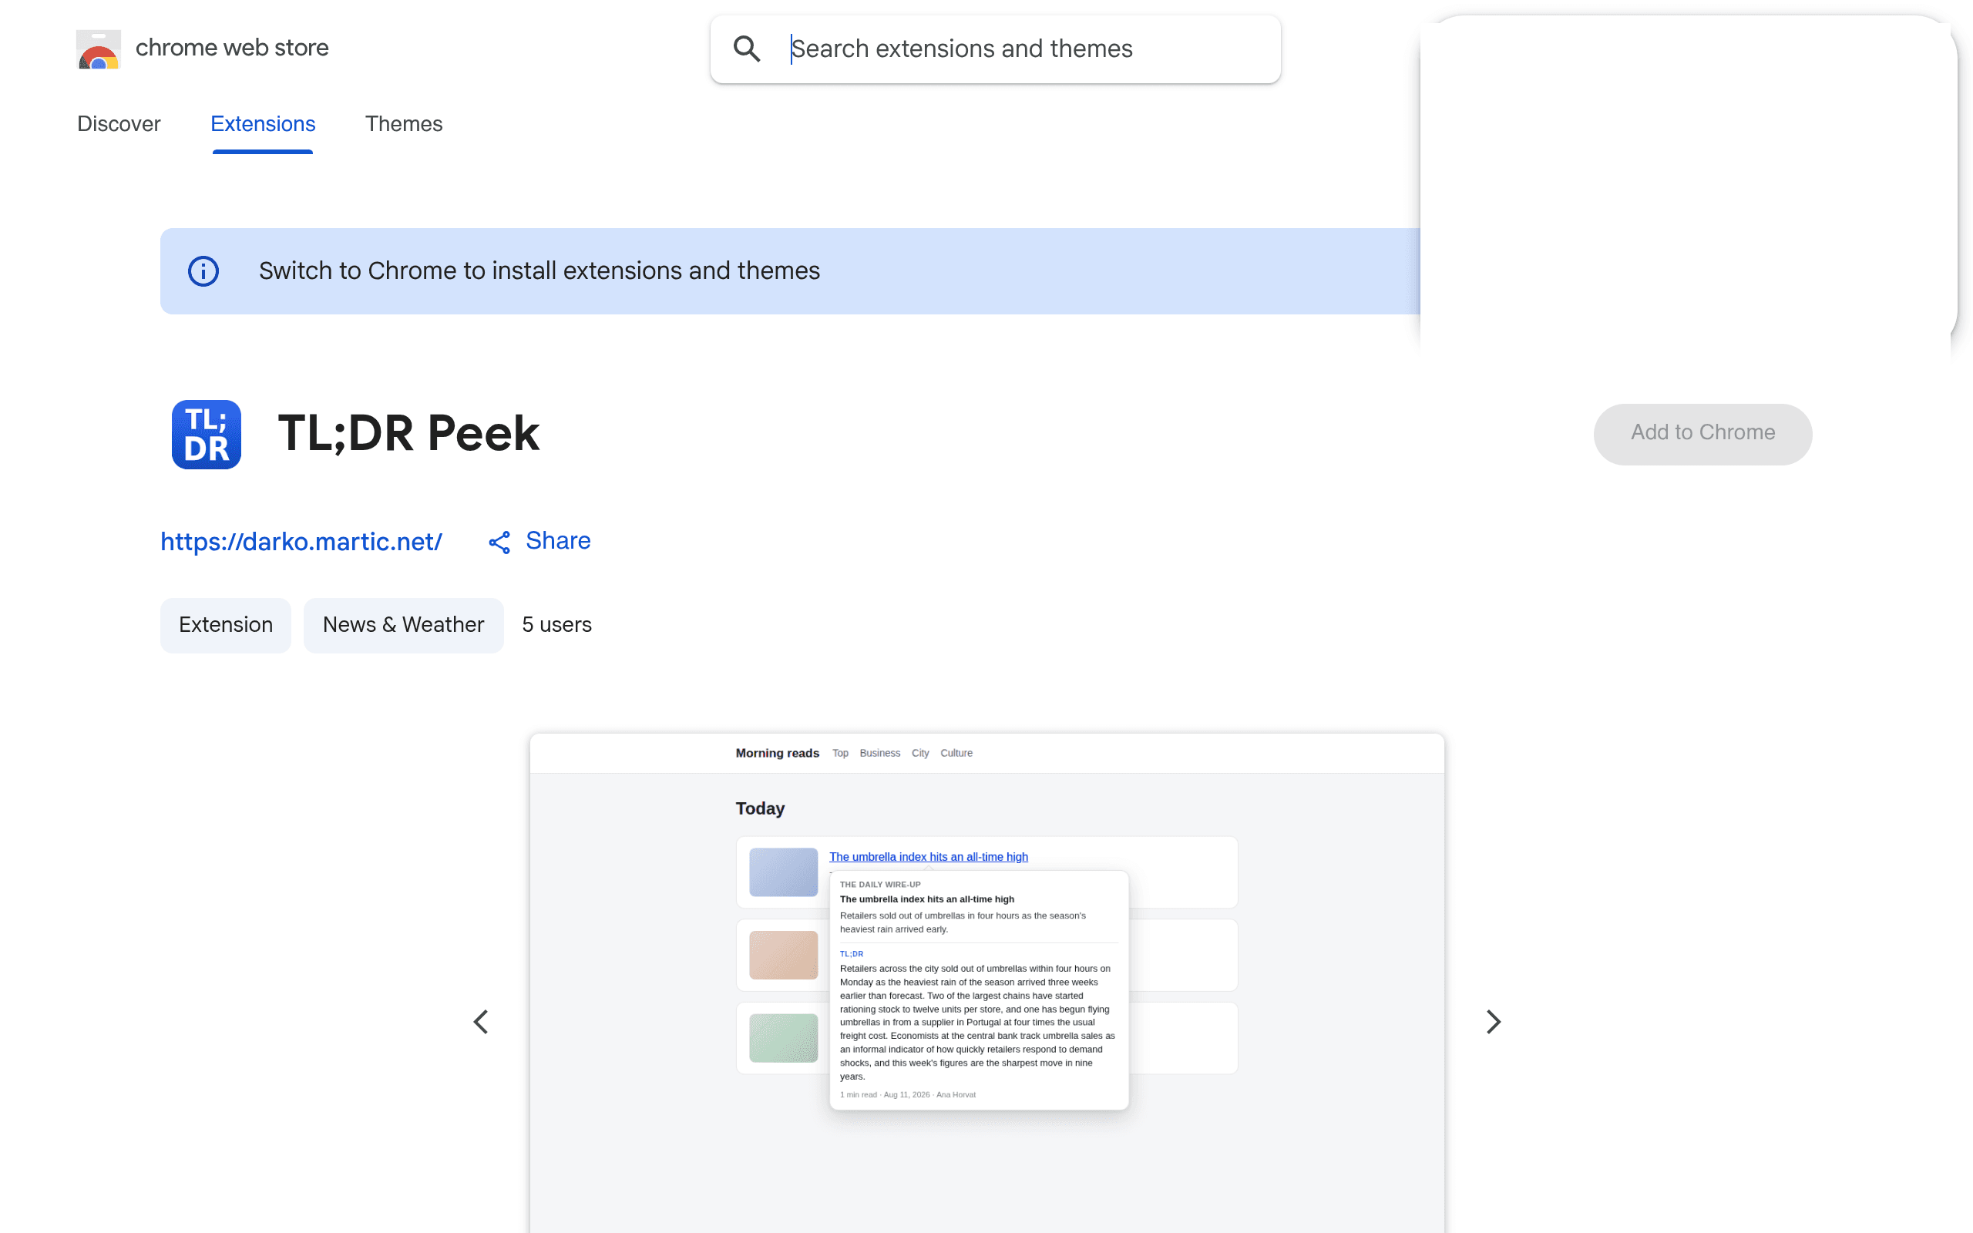The width and height of the screenshot is (1973, 1233).
Task: Click the Add to Chrome button
Action: 1702,434
